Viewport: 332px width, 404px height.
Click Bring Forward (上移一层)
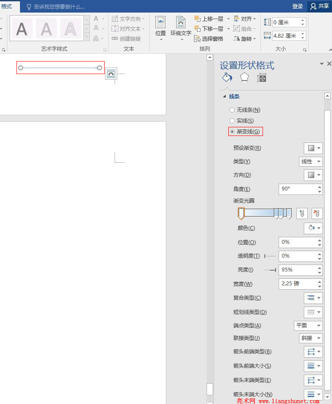209,19
